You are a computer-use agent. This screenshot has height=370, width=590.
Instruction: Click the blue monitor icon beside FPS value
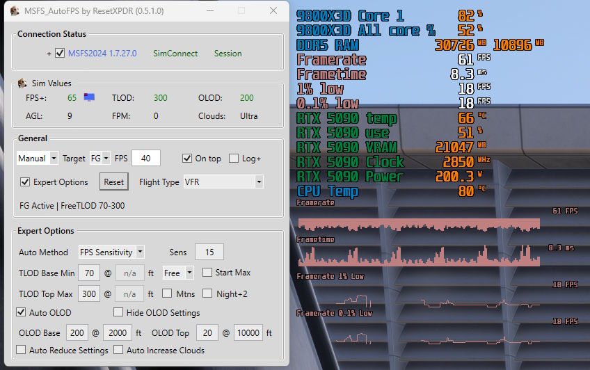(89, 97)
